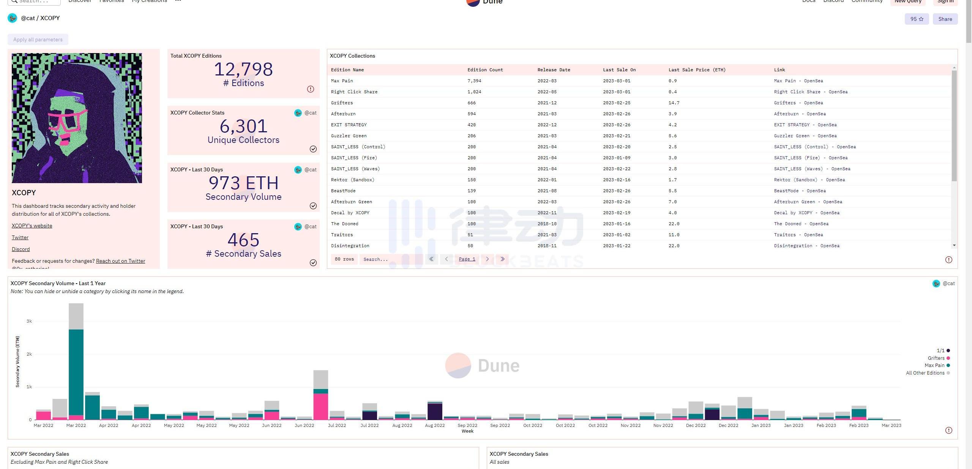Image resolution: width=972 pixels, height=469 pixels.
Task: Open EXIT STRATEGY - OpenSea link
Action: [805, 125]
